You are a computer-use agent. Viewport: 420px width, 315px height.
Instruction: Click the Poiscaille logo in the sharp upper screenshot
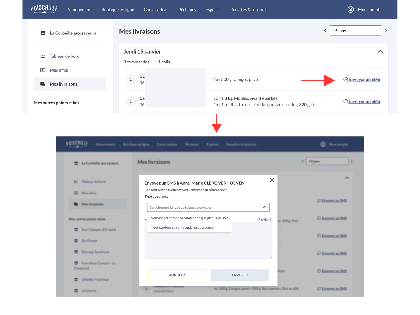click(44, 9)
